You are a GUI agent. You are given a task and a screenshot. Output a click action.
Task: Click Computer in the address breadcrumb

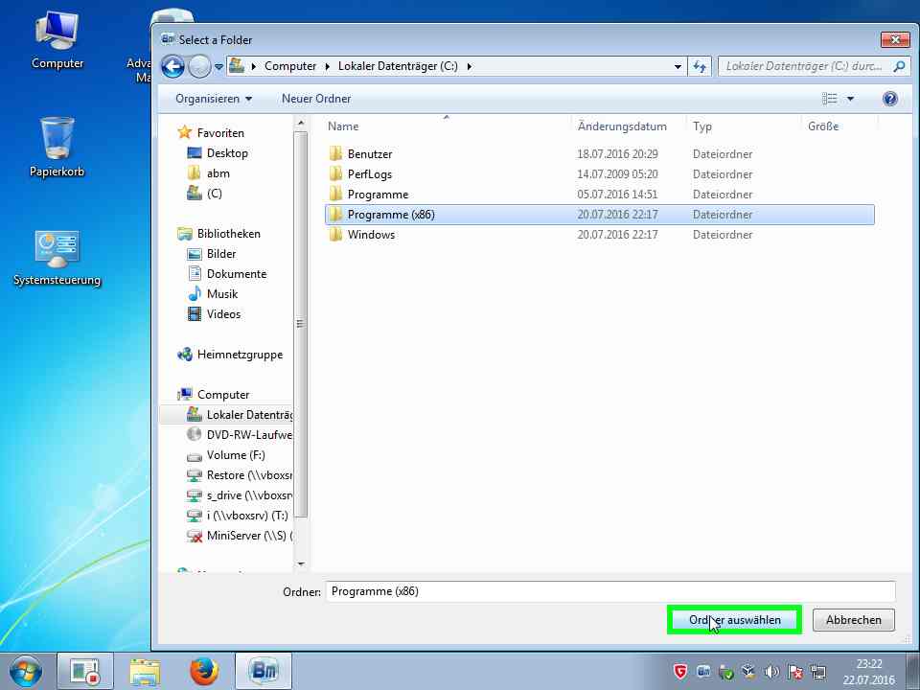(x=290, y=66)
